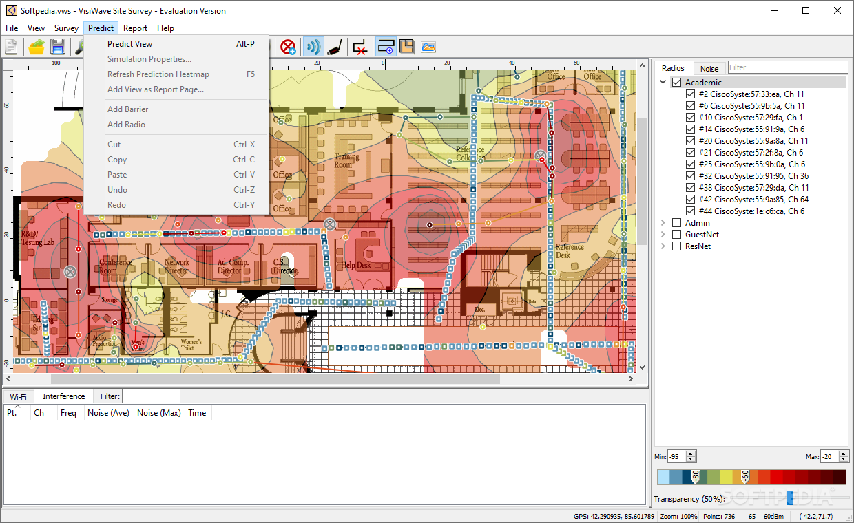
Task: Click the bottom panel Filter text box
Action: tap(151, 396)
